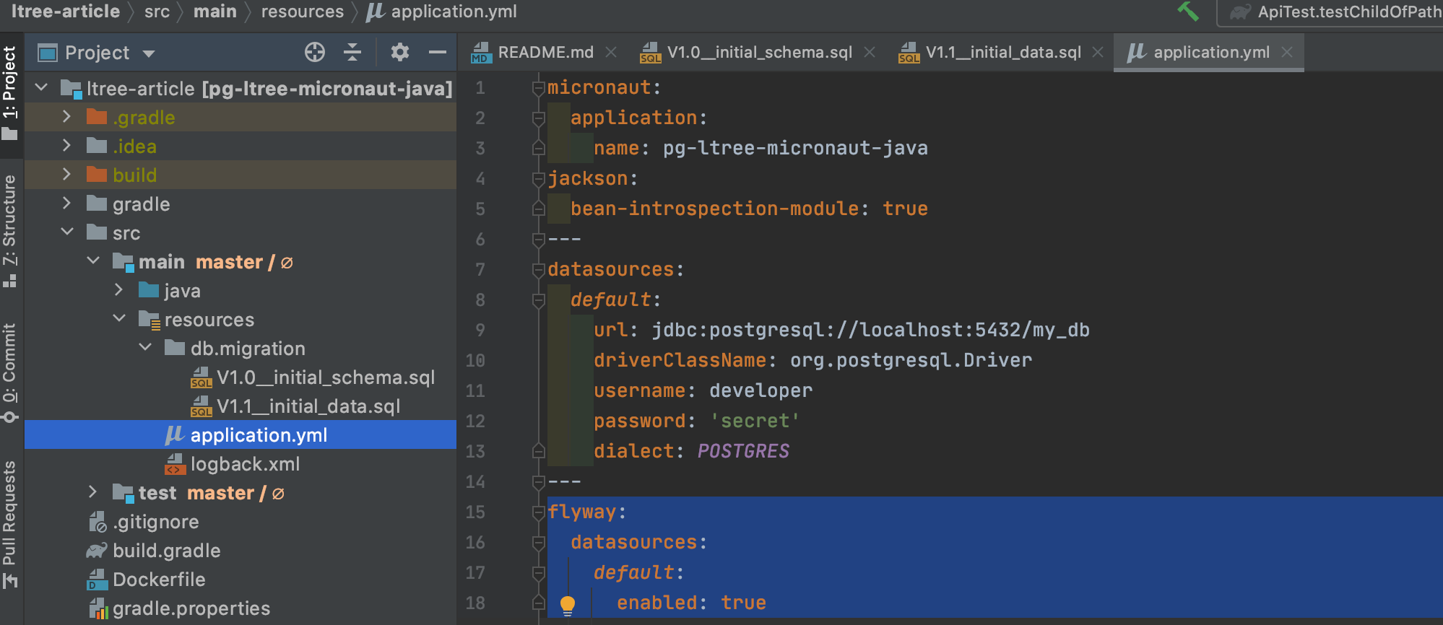This screenshot has width=1443, height=625.
Task: Select build.gradle in project tree
Action: [x=166, y=550]
